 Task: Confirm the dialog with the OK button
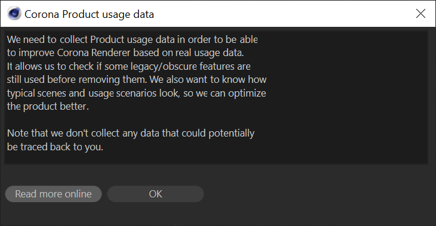155,194
